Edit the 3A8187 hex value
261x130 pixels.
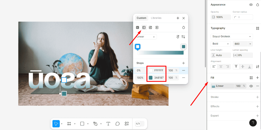[159, 78]
